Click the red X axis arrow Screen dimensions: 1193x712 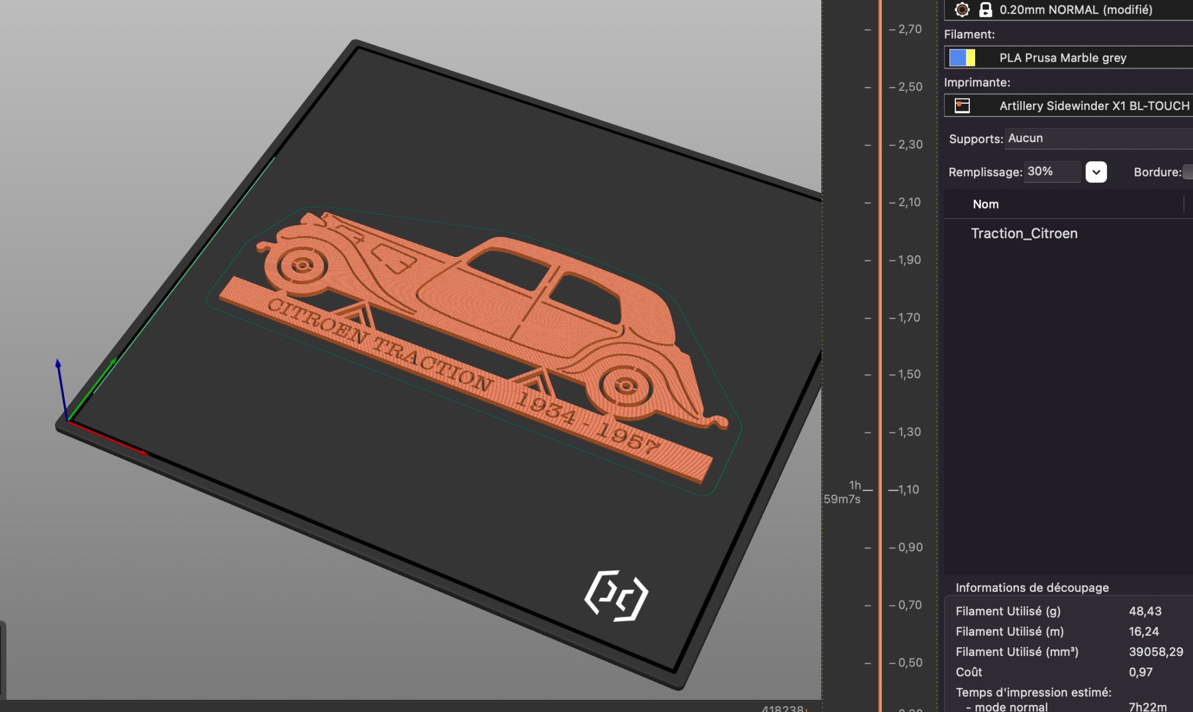(117, 441)
